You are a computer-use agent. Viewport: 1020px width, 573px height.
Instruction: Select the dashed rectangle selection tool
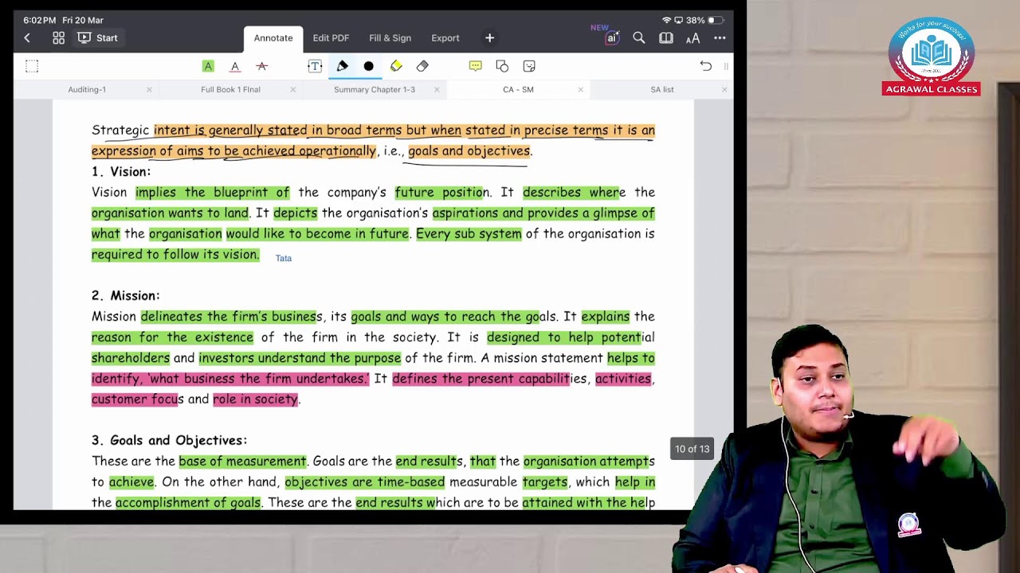tap(32, 66)
